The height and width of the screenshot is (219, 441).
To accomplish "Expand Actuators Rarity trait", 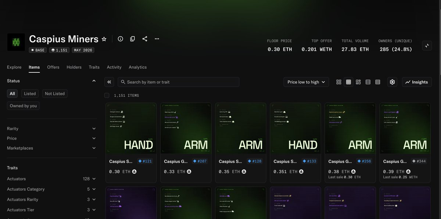I will pos(52,200).
